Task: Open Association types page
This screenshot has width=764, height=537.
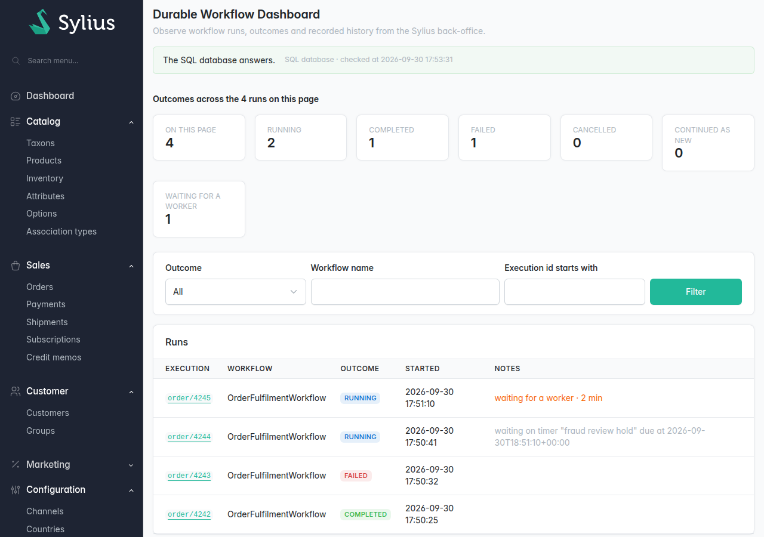Action: click(61, 232)
